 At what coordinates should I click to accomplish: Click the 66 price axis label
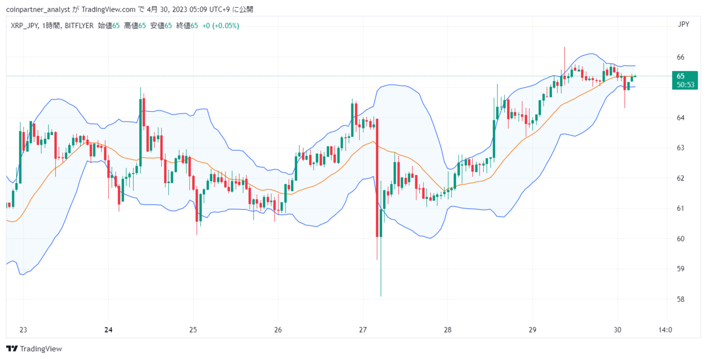coord(680,57)
